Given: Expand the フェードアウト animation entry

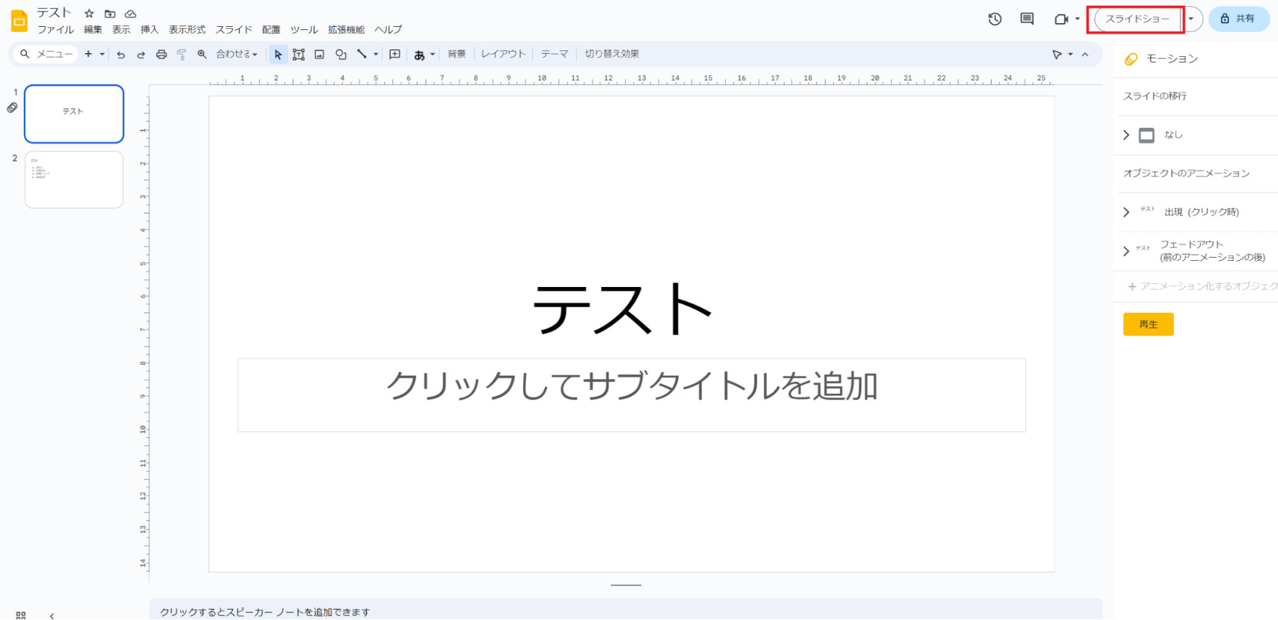Looking at the screenshot, I should [x=1126, y=251].
